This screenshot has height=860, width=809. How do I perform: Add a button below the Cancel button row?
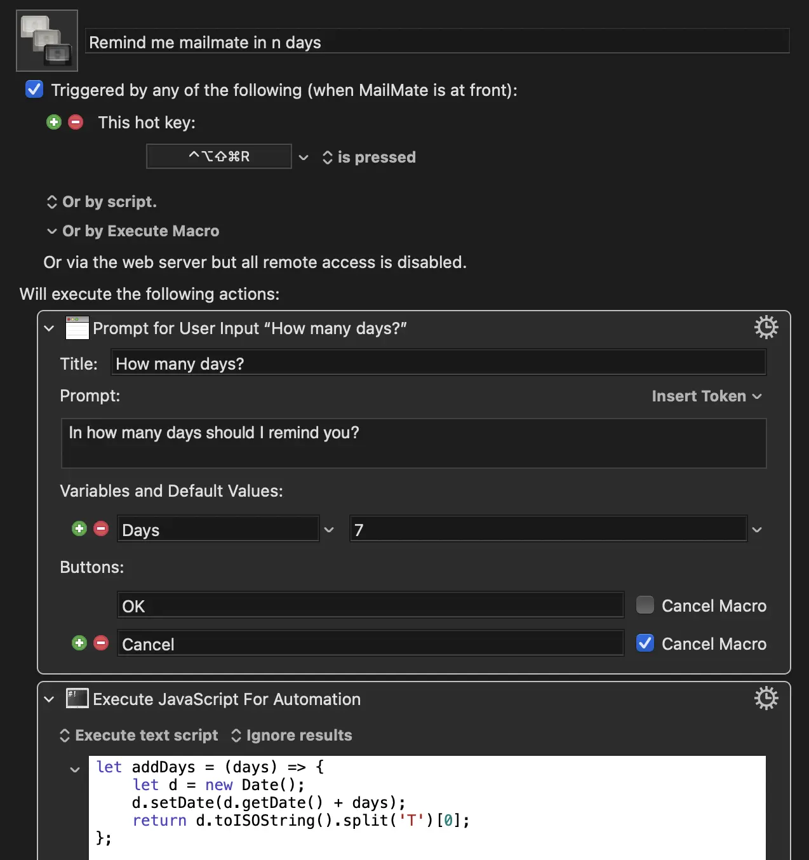pyautogui.click(x=79, y=643)
